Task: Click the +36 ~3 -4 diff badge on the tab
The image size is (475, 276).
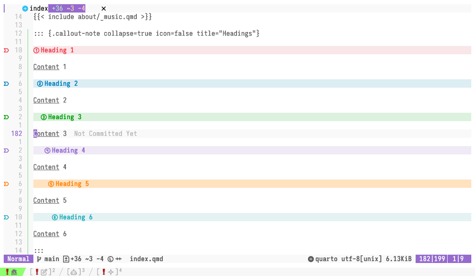Action: [x=67, y=8]
